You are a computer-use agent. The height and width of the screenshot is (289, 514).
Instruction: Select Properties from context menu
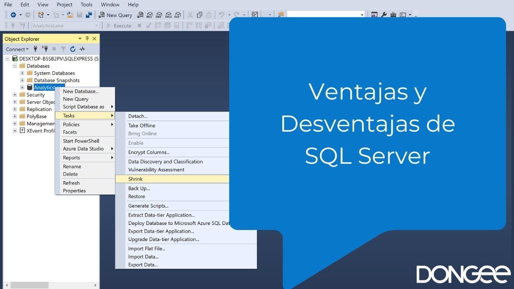point(85,191)
